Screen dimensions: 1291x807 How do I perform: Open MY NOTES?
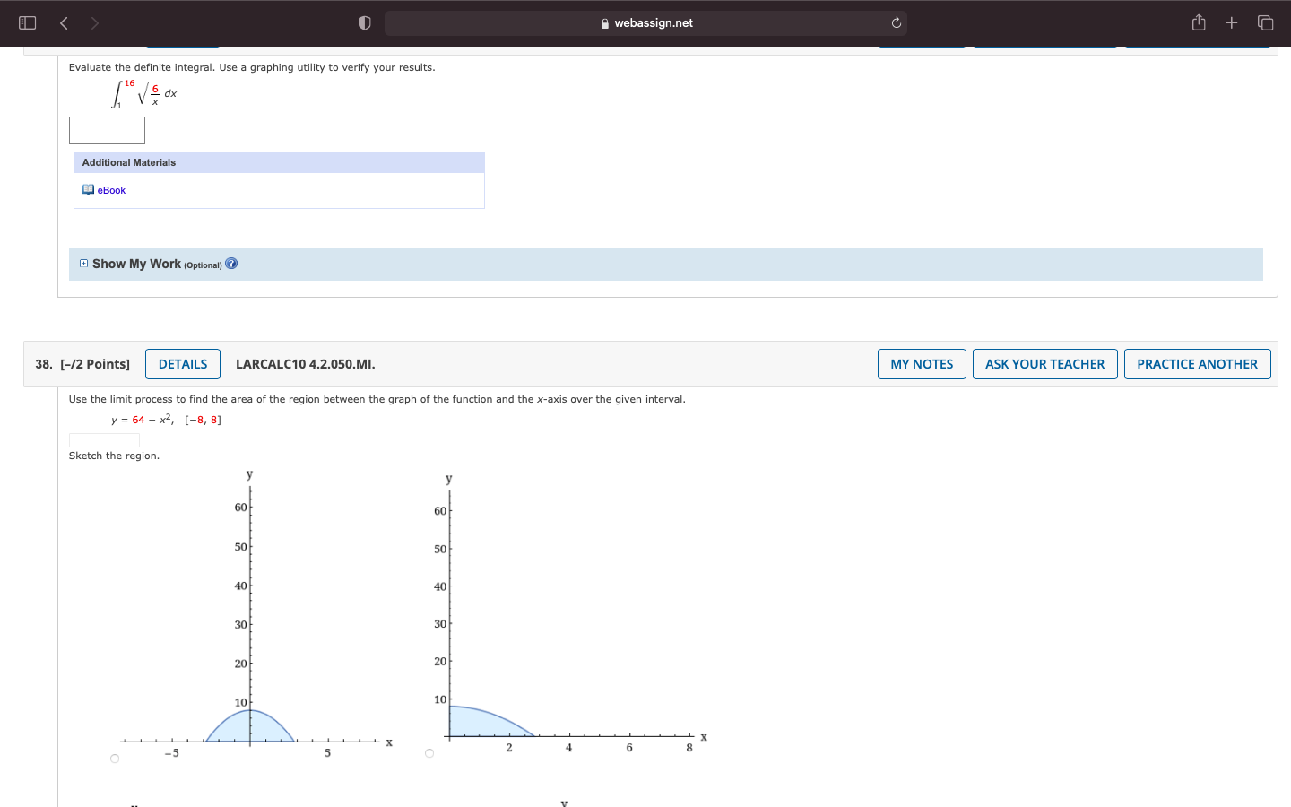point(922,363)
